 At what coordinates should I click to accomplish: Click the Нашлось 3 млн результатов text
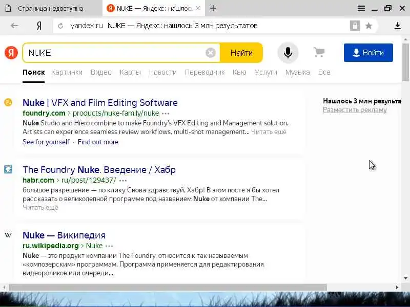pos(362,101)
